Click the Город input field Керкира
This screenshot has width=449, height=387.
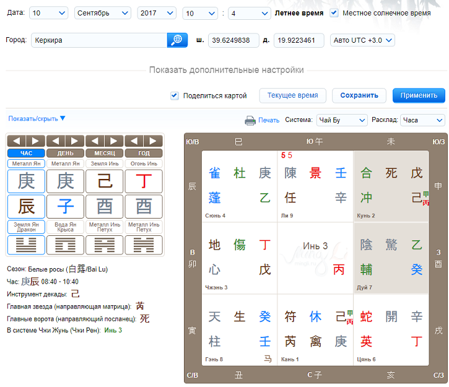click(99, 40)
